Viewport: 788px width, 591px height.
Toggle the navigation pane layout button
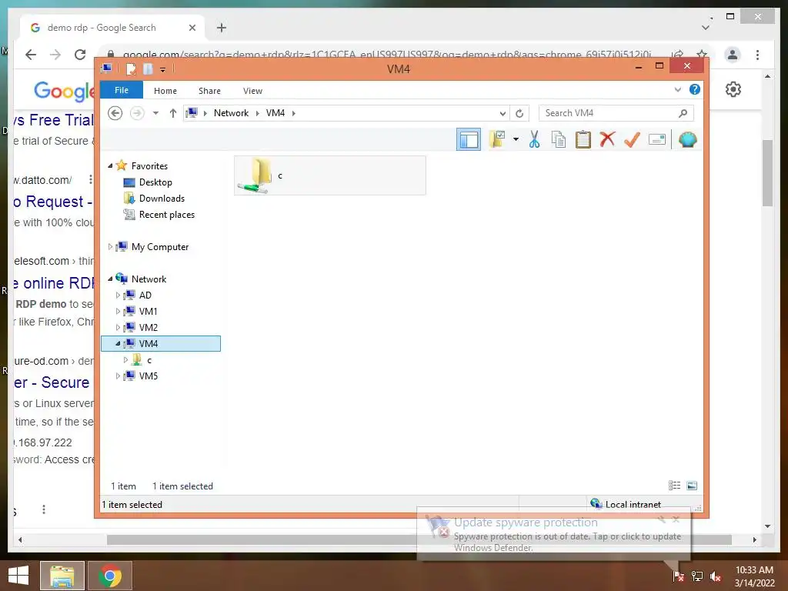[469, 140]
